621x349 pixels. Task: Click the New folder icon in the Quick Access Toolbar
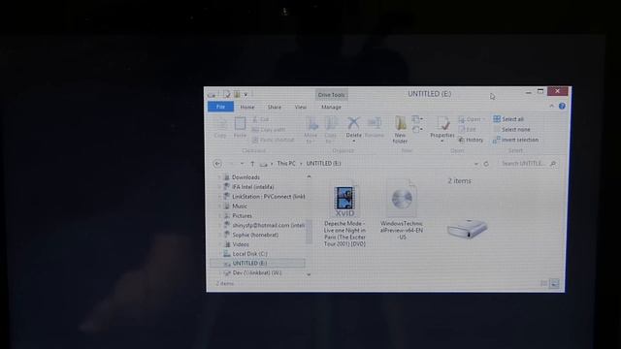(x=237, y=94)
